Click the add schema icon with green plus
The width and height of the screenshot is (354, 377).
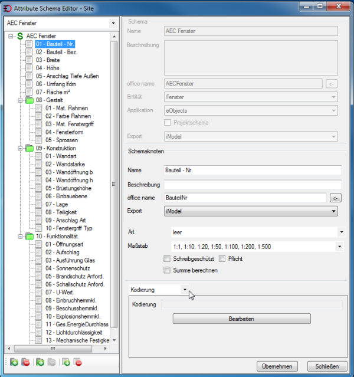[x=14, y=362]
